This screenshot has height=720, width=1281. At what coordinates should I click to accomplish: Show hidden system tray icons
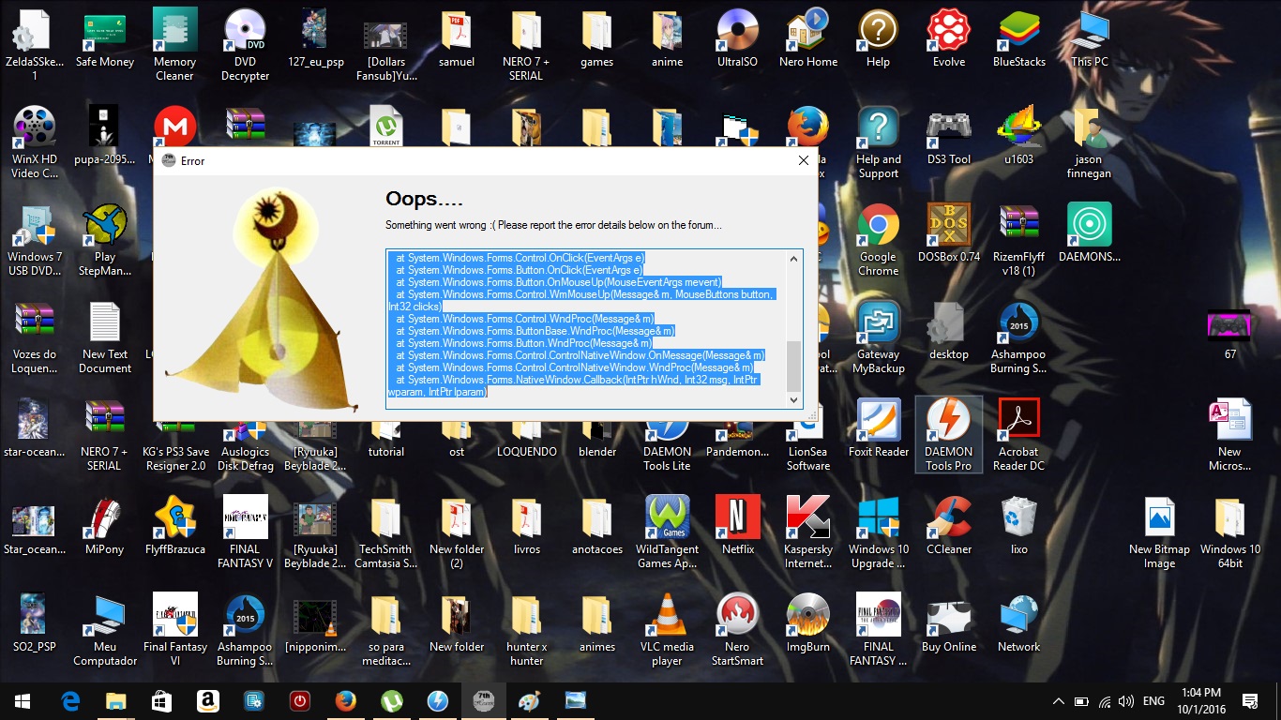(1059, 700)
